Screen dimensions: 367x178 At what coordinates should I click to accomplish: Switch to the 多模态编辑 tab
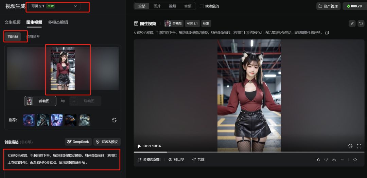pyautogui.click(x=58, y=22)
